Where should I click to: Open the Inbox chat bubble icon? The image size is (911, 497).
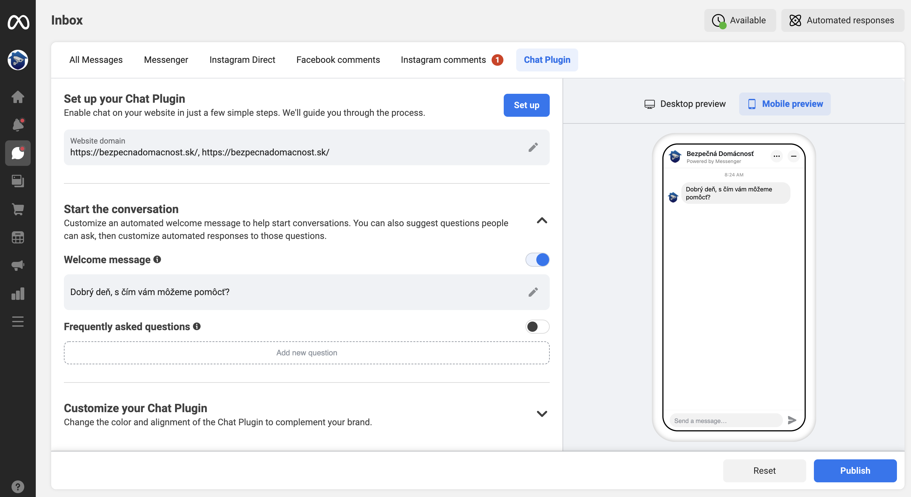[x=18, y=153]
